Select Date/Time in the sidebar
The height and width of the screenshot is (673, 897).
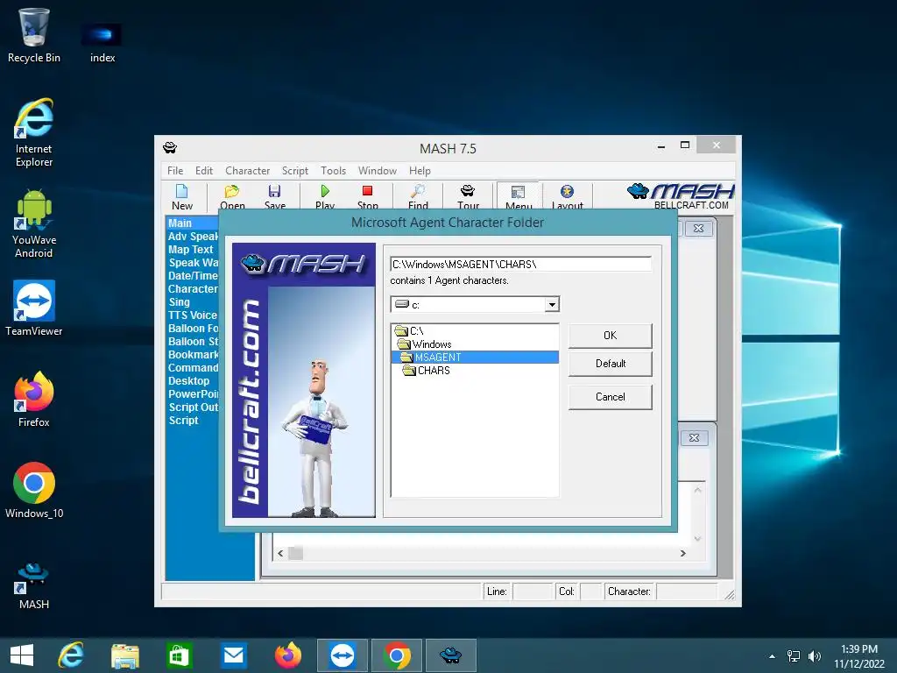click(x=192, y=276)
